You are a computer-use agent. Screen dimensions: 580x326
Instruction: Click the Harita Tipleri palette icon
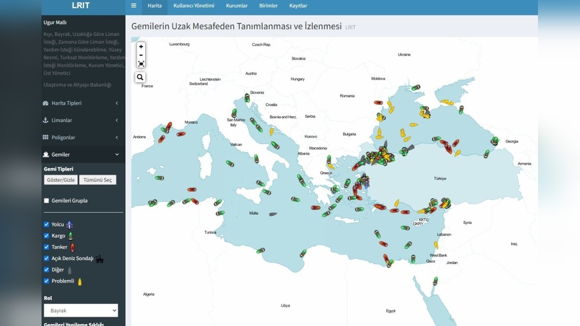click(x=46, y=103)
